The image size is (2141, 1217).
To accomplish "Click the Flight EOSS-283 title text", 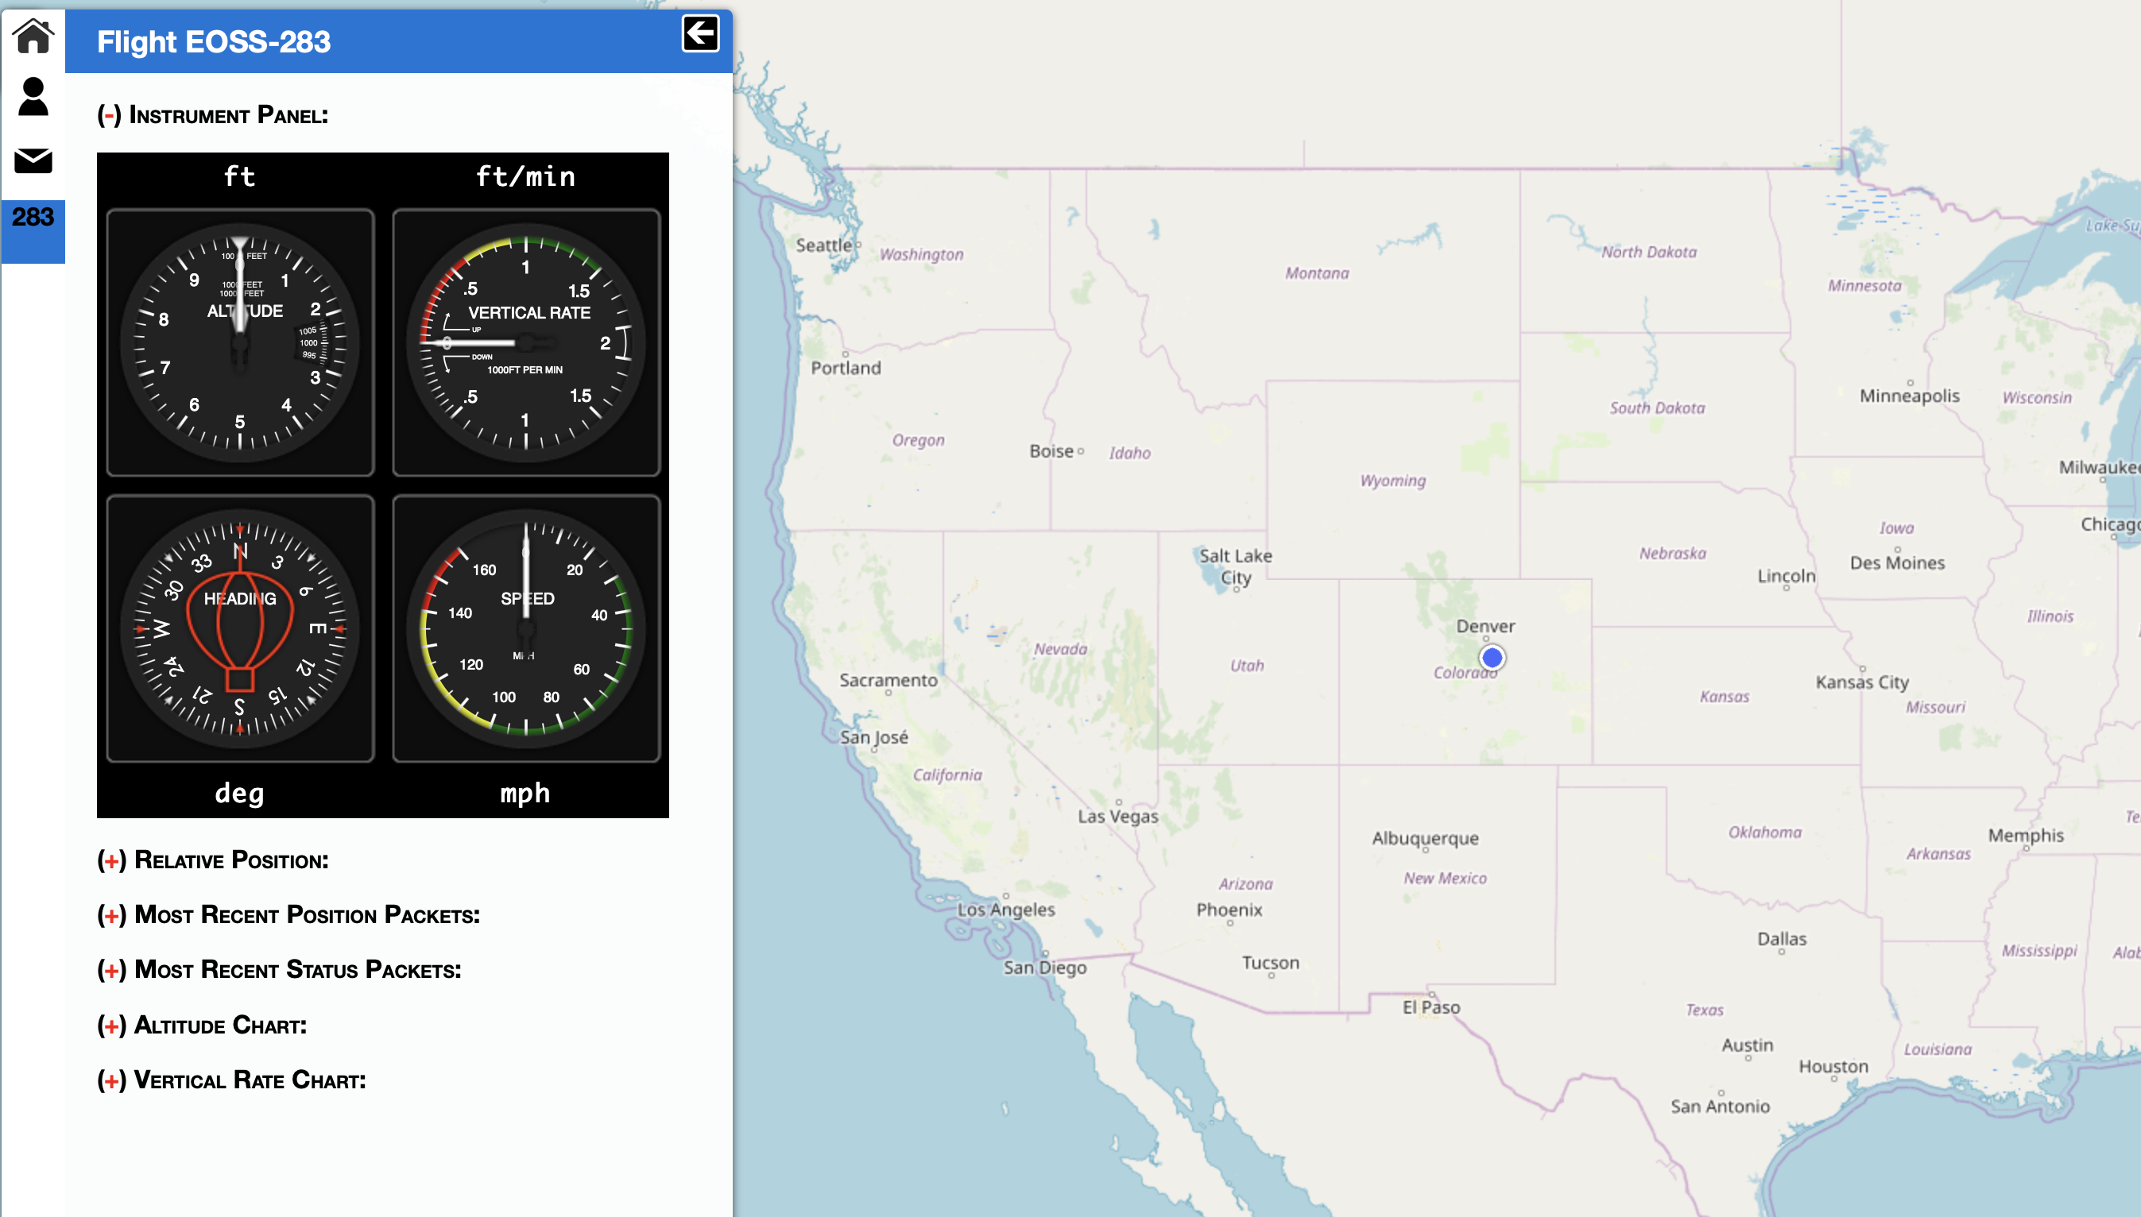I will (214, 42).
